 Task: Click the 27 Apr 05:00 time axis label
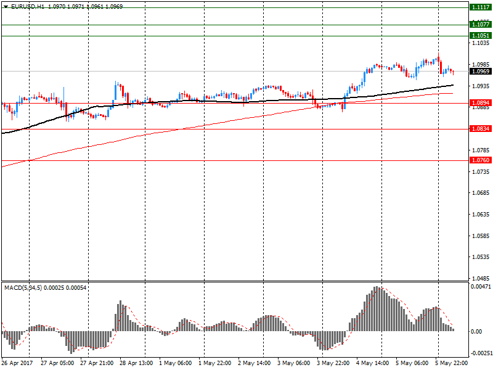(x=57, y=363)
